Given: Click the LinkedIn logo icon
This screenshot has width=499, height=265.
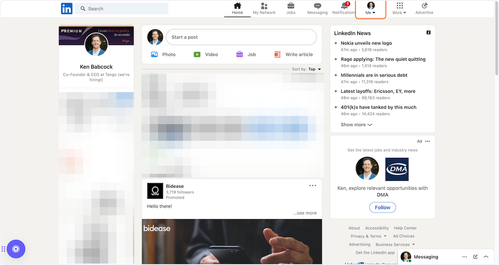Looking at the screenshot, I should (x=67, y=8).
